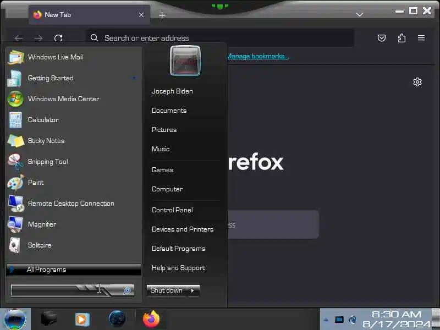Open the Getting Started icon
440x330 pixels.
pos(15,78)
